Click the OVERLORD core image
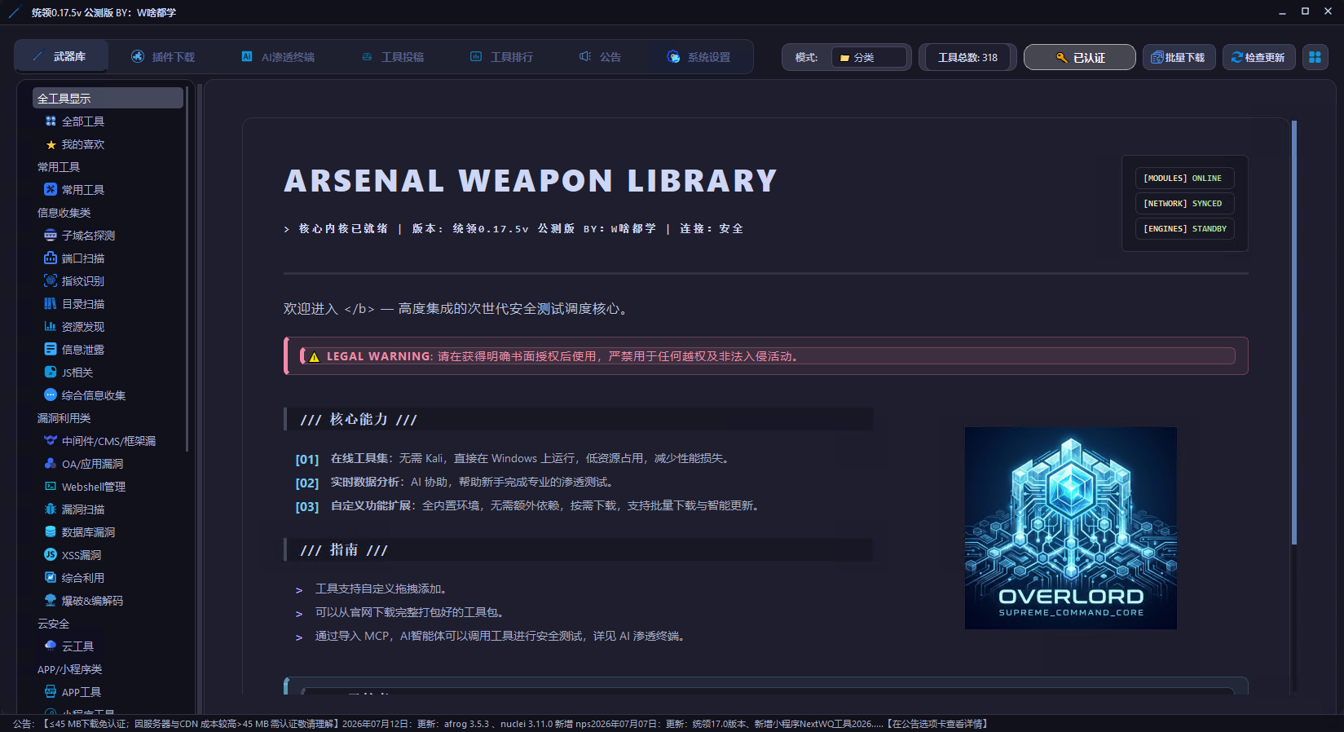The height and width of the screenshot is (732, 1344). 1071,528
